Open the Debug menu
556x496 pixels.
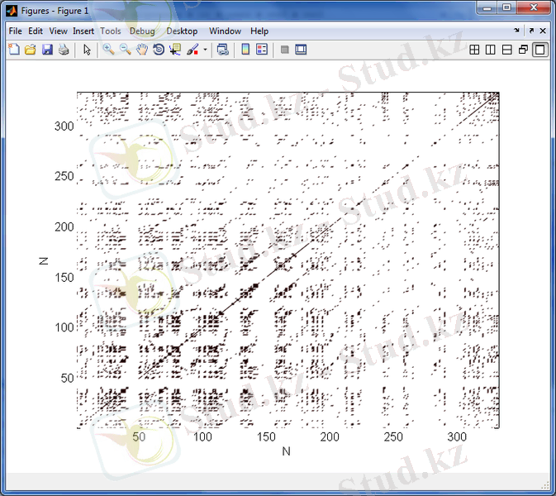tap(142, 31)
